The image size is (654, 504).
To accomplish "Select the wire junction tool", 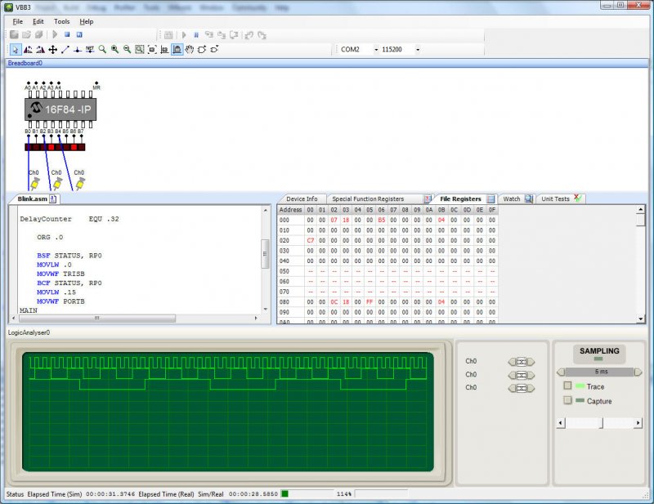I will [78, 50].
